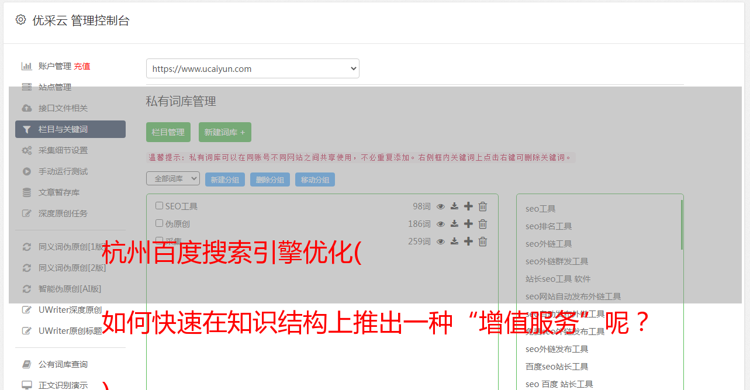Click the eye icon in the 259词 row
The width and height of the screenshot is (750, 390).
(441, 241)
